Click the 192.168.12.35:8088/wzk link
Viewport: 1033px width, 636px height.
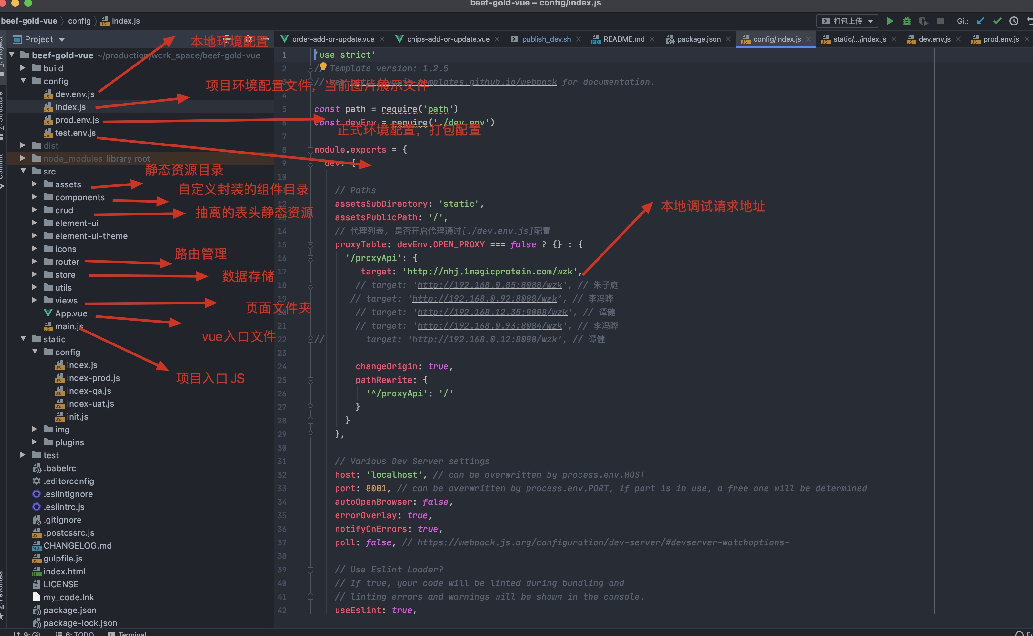click(x=492, y=312)
